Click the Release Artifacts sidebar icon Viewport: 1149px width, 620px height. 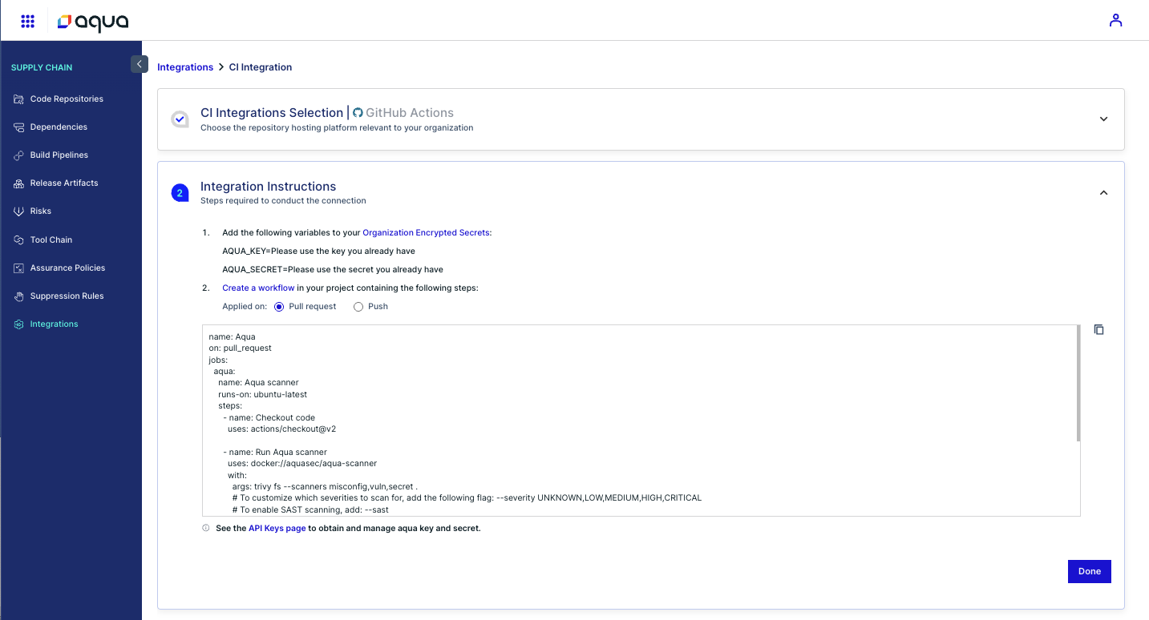coord(18,183)
